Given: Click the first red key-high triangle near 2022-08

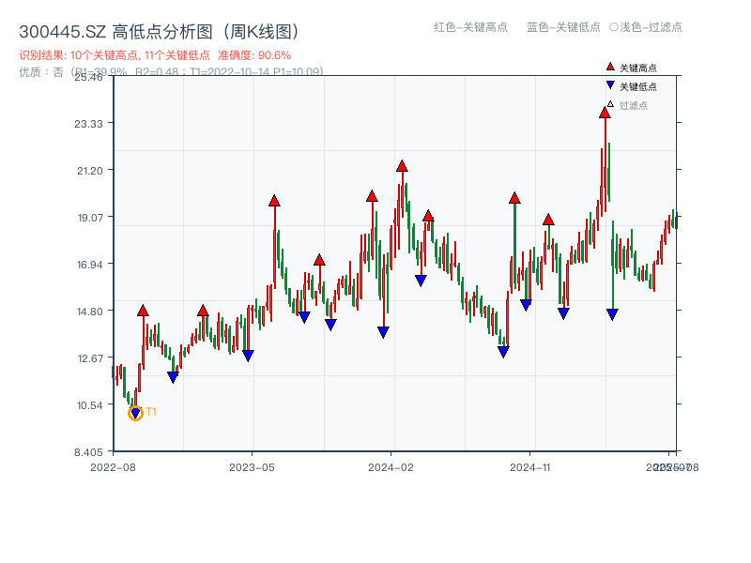Looking at the screenshot, I should (x=143, y=308).
